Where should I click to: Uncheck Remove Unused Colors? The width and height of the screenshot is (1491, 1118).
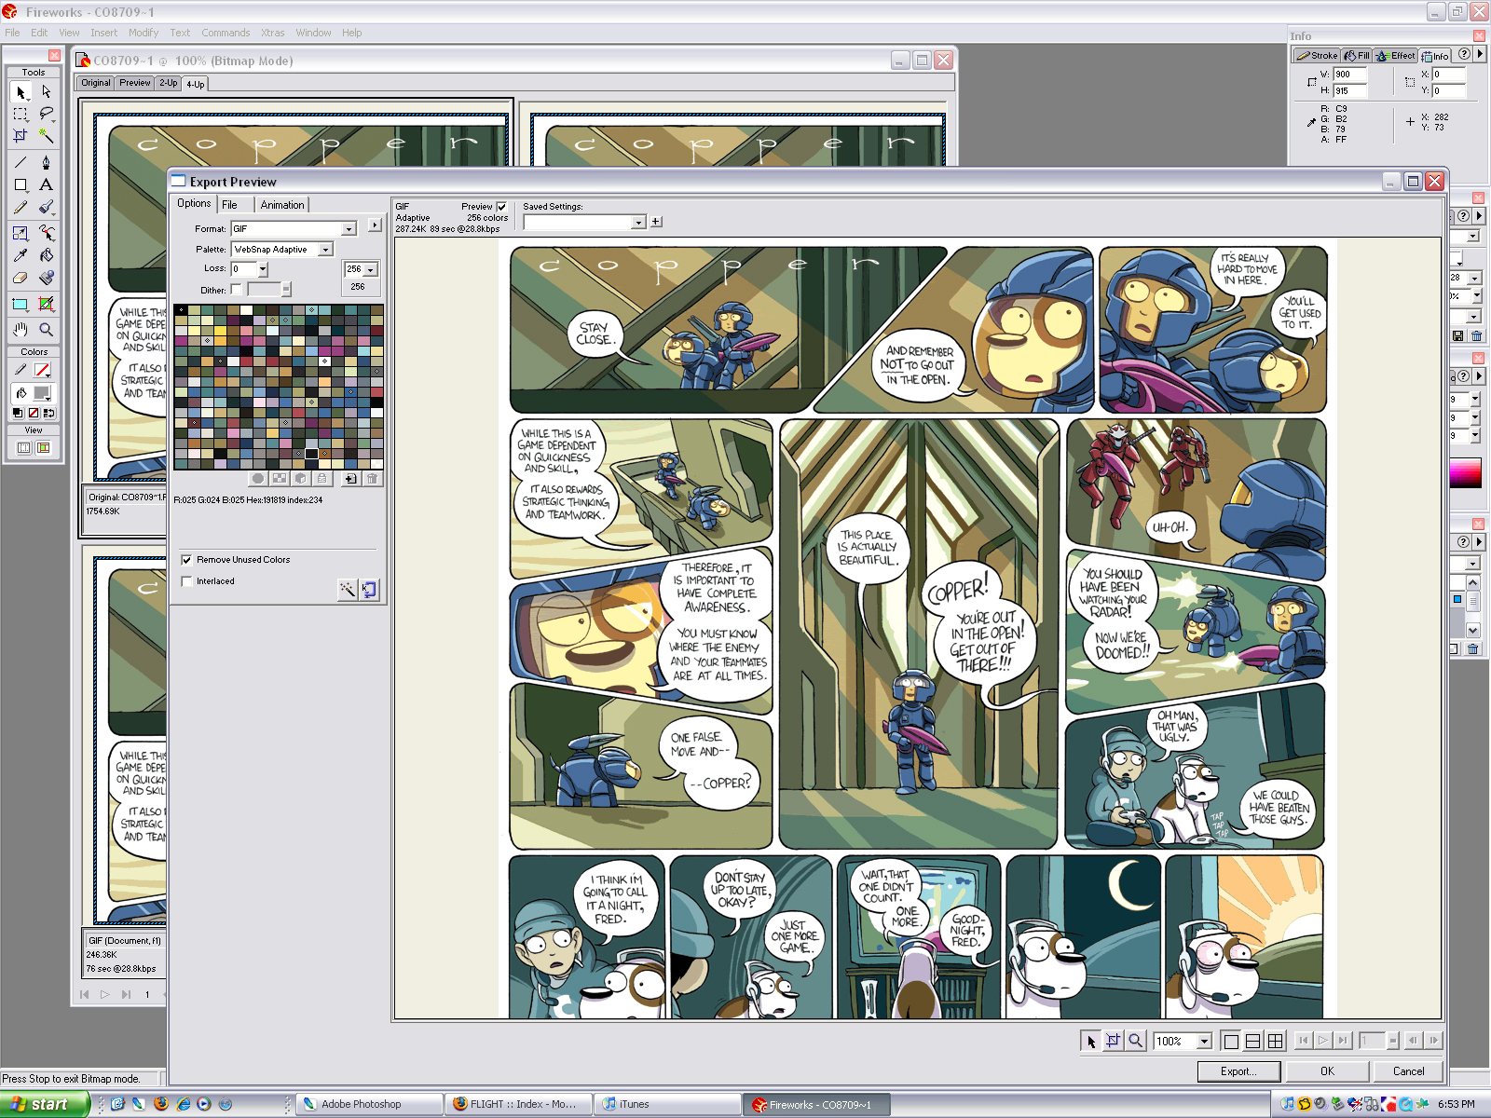pos(186,560)
